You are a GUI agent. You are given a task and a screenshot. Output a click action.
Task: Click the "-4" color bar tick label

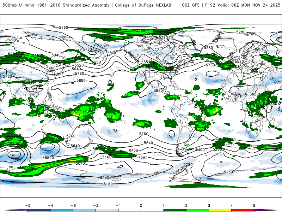click(x=50, y=206)
